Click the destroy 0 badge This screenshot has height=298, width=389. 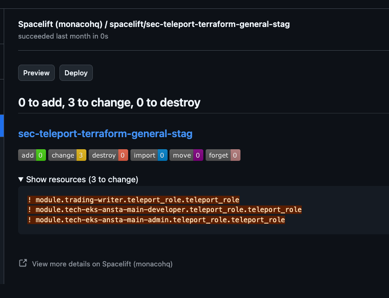click(x=108, y=155)
